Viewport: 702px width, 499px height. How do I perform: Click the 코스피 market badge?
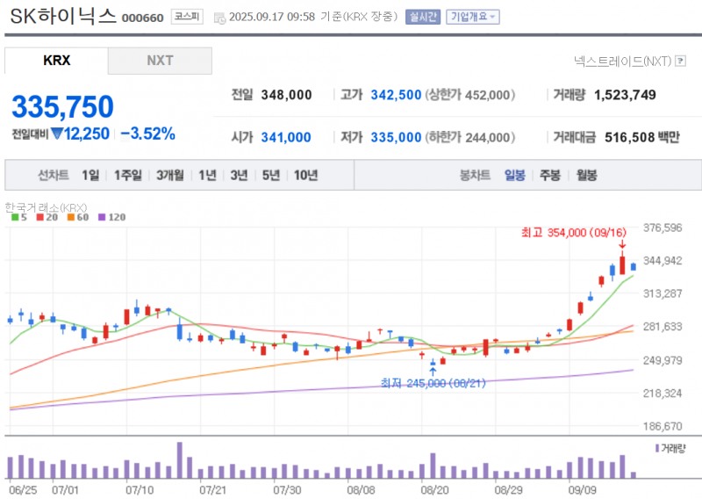[187, 17]
